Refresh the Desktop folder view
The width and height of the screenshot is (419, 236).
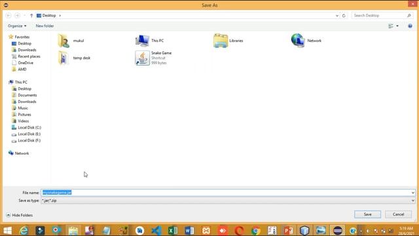click(344, 16)
